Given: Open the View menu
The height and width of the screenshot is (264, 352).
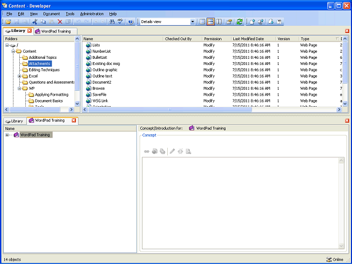Looking at the screenshot, I should pyautogui.click(x=34, y=14).
